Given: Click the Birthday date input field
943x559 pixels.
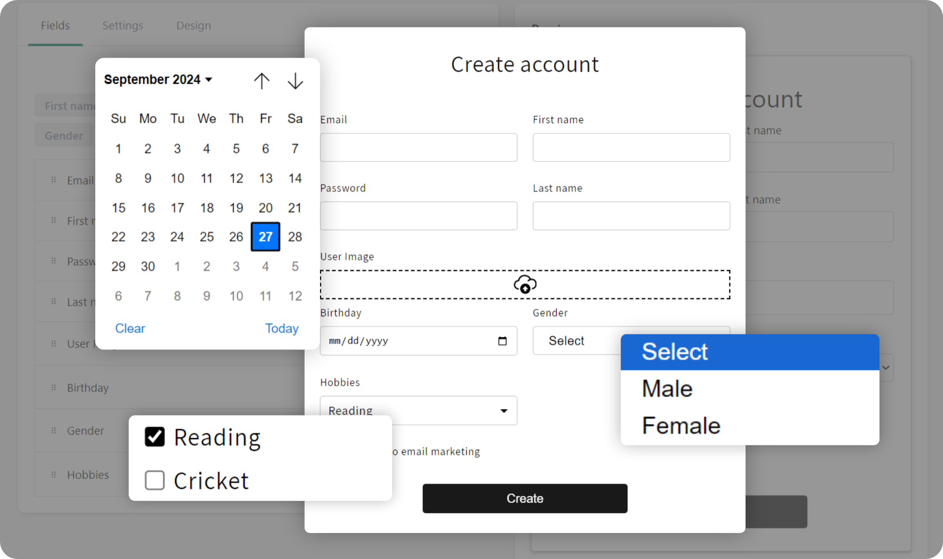Looking at the screenshot, I should pyautogui.click(x=419, y=341).
